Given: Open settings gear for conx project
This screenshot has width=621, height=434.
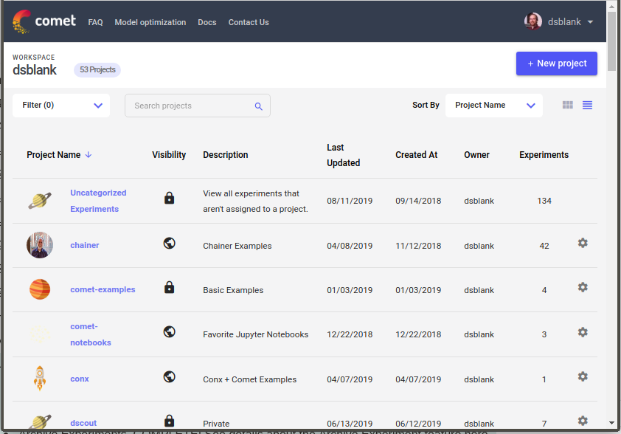Looking at the screenshot, I should 582,376.
